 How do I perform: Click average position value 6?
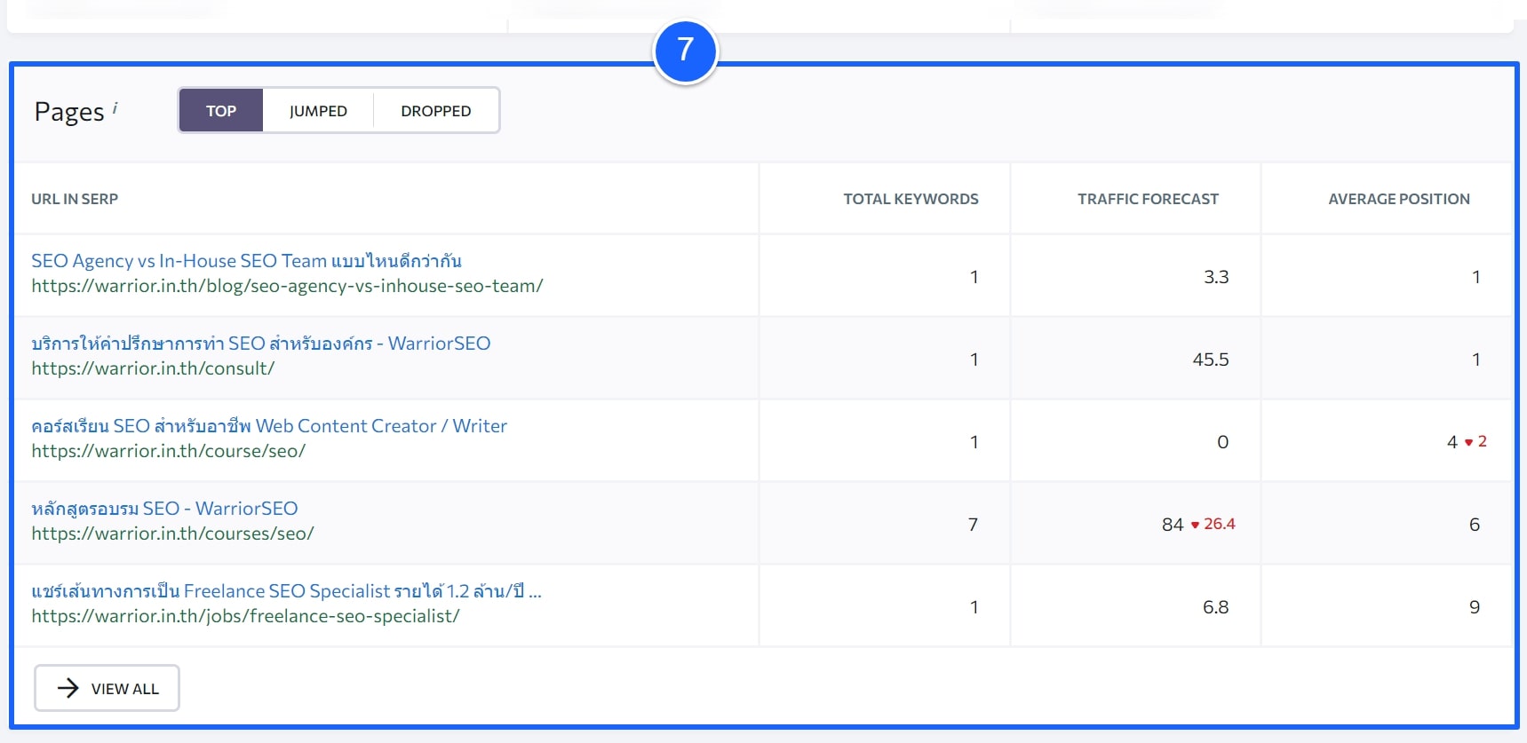[1475, 525]
